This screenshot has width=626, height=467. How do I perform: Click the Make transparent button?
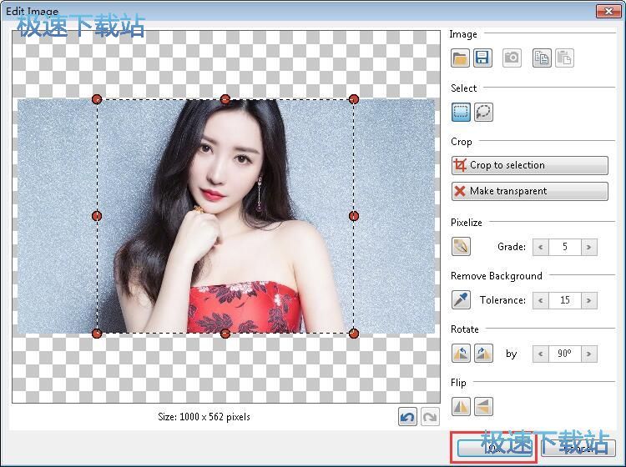tap(530, 191)
